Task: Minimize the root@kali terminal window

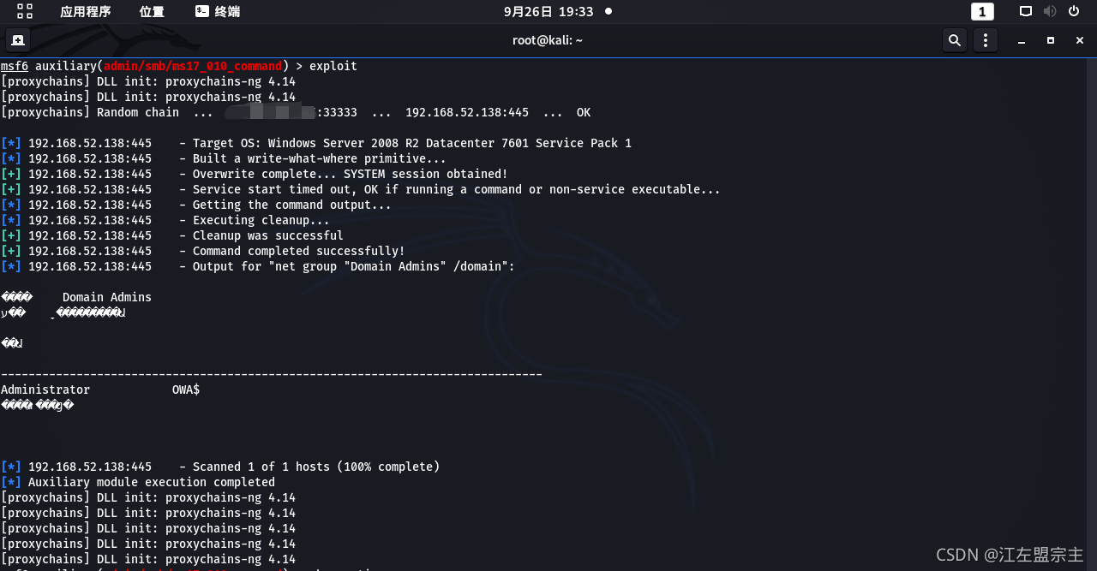Action: click(x=1022, y=40)
